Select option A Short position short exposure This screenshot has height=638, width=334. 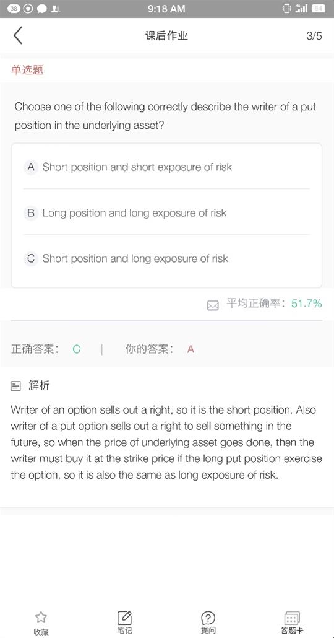coord(166,167)
